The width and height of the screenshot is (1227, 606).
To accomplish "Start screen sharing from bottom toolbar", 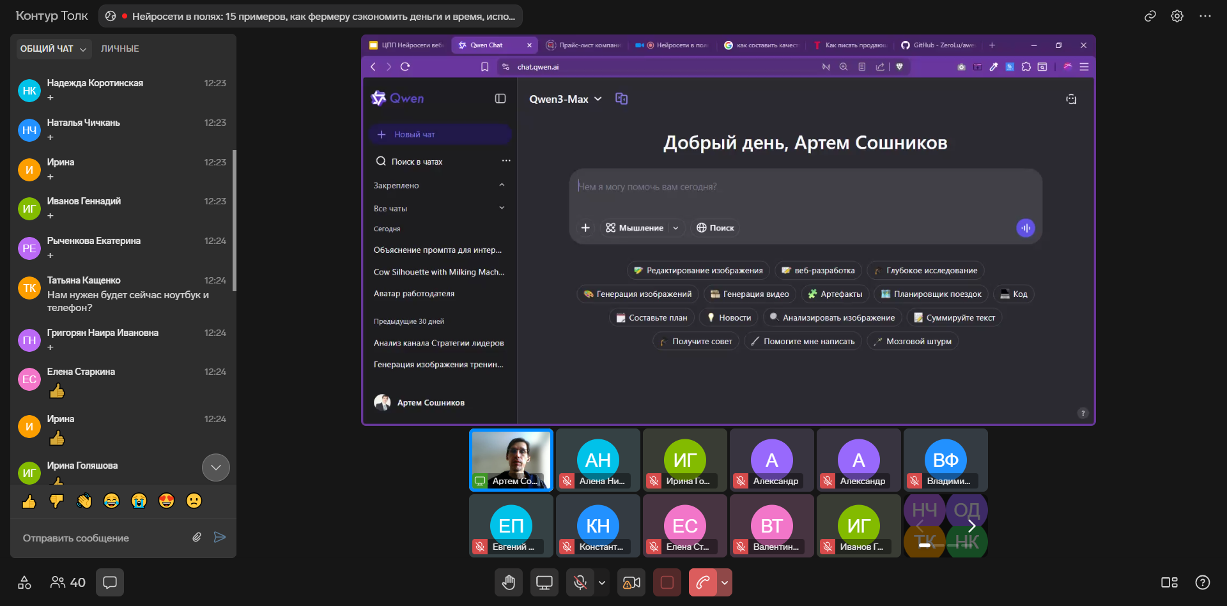I will [544, 582].
